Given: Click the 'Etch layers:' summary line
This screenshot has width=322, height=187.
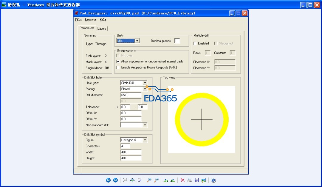Looking at the screenshot, I should tap(96, 56).
